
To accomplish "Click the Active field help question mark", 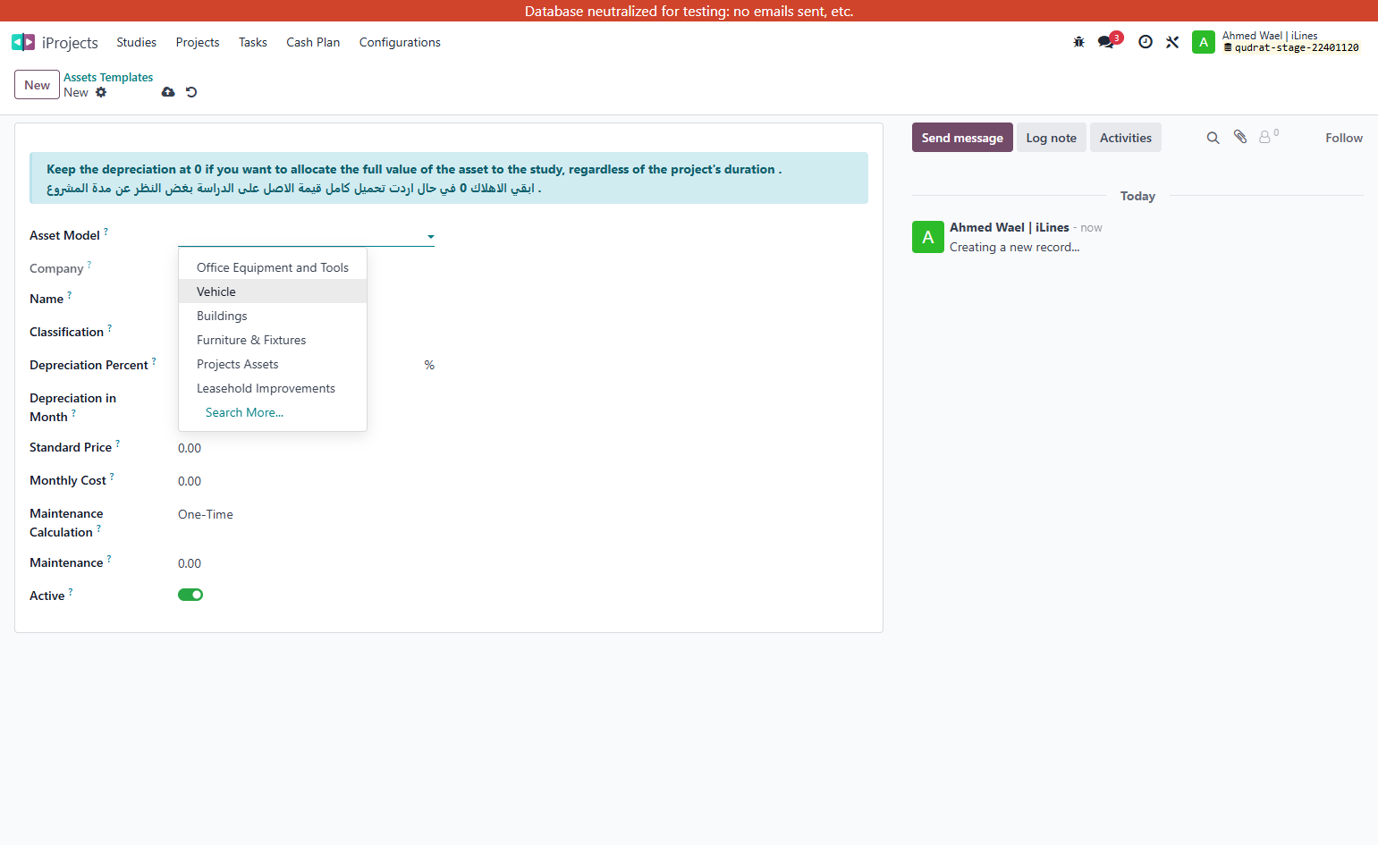I will tap(71, 592).
